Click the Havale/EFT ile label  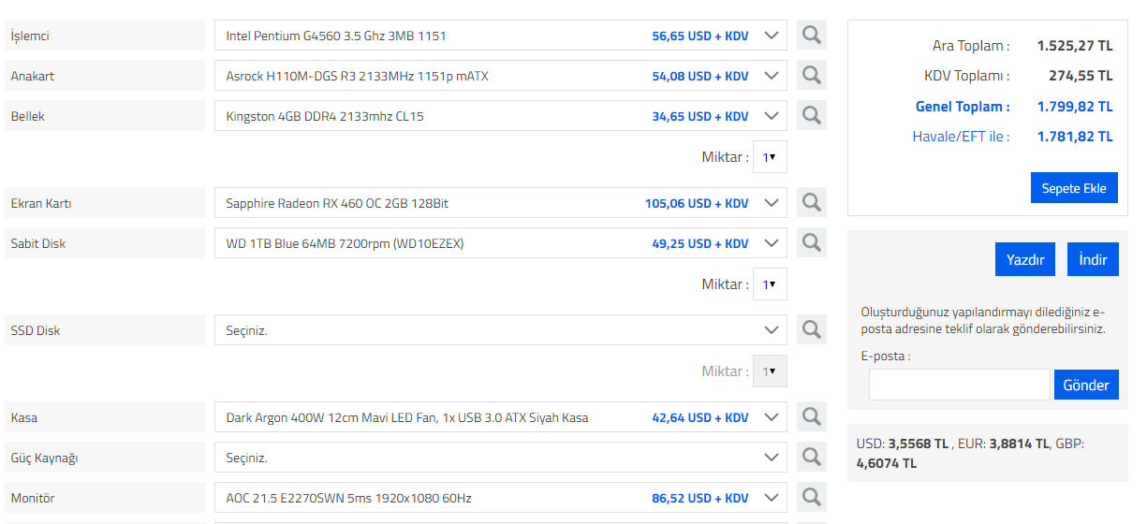962,137
